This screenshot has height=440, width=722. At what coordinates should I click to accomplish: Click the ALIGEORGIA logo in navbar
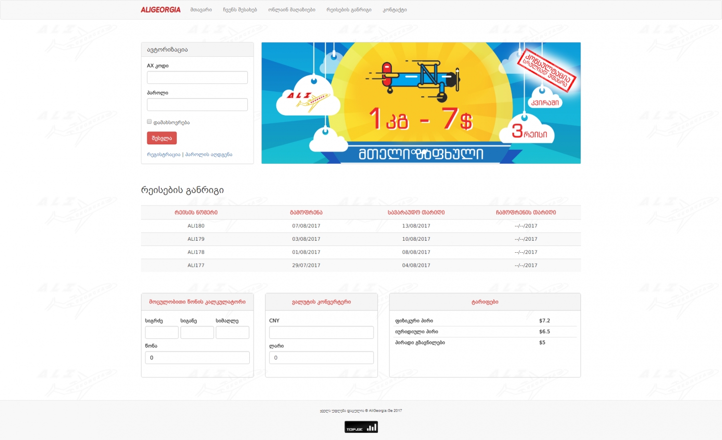(x=161, y=10)
